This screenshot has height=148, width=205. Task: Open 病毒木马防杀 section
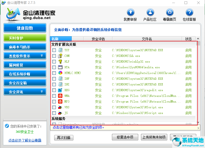(25, 47)
